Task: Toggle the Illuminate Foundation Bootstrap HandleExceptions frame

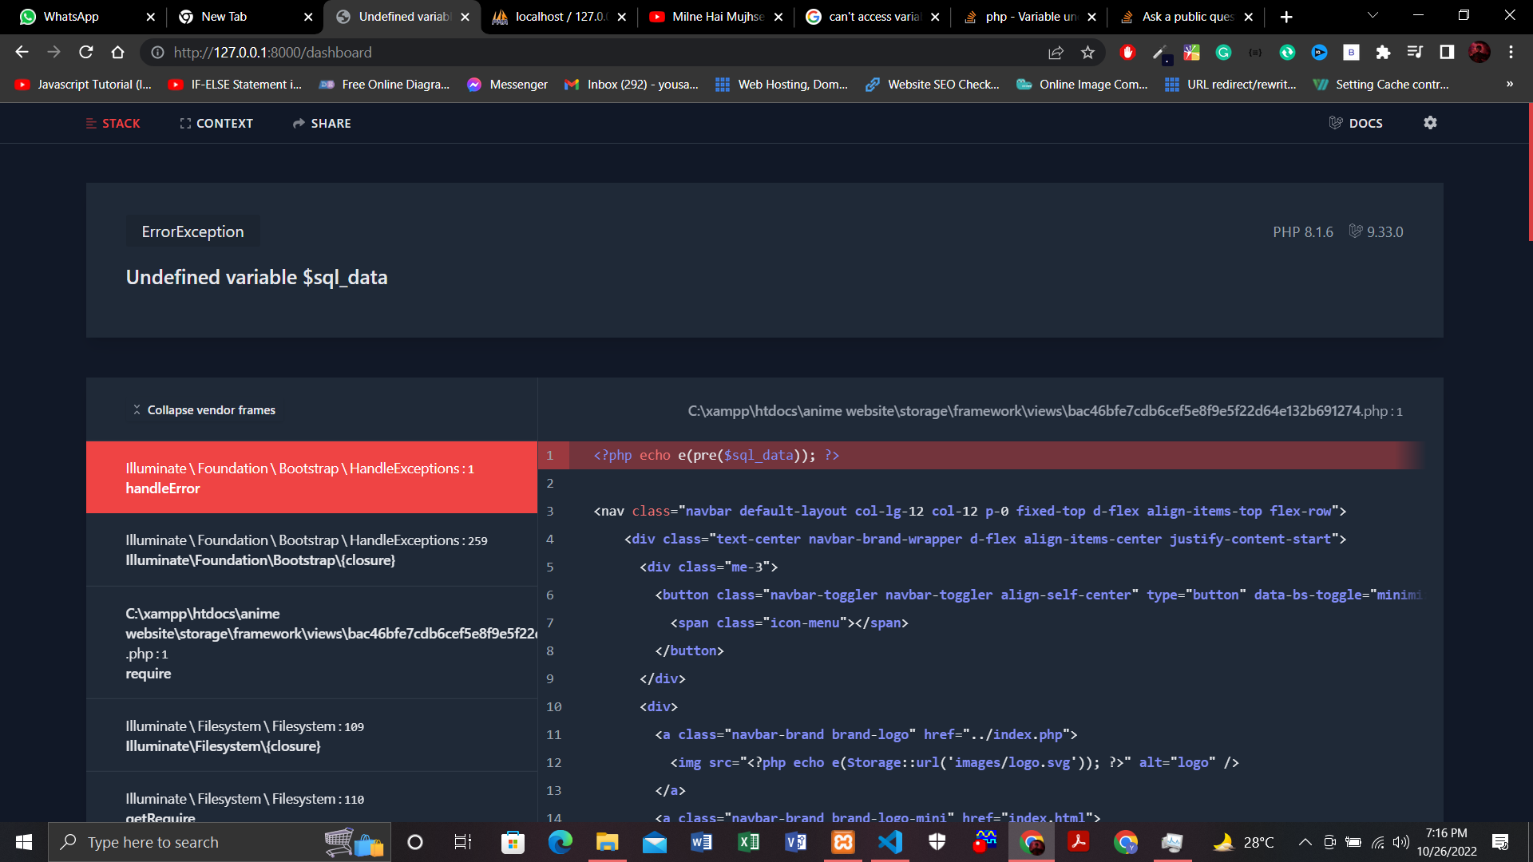Action: [x=311, y=476]
